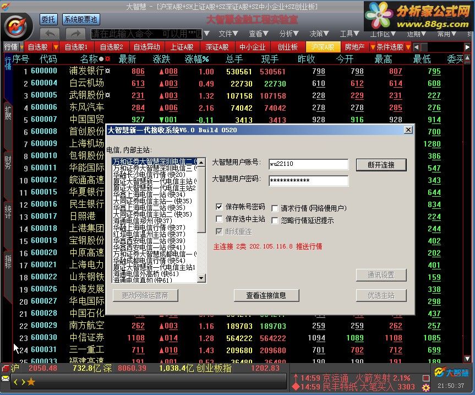Click stock row 600030 中信证券
The height and width of the screenshot is (395, 475).
[x=238, y=338]
